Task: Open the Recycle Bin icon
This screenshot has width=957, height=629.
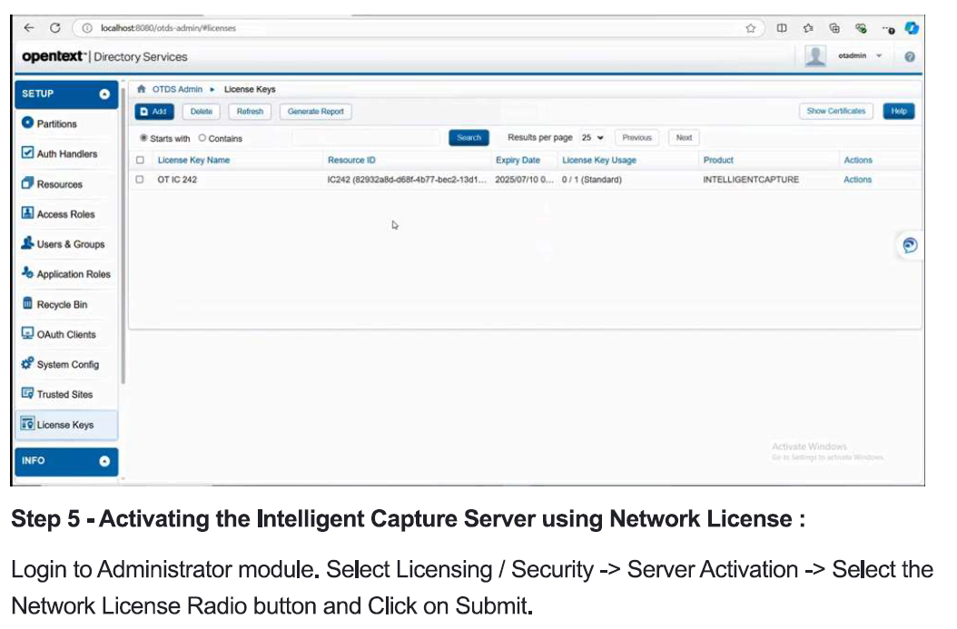Action: pyautogui.click(x=27, y=304)
